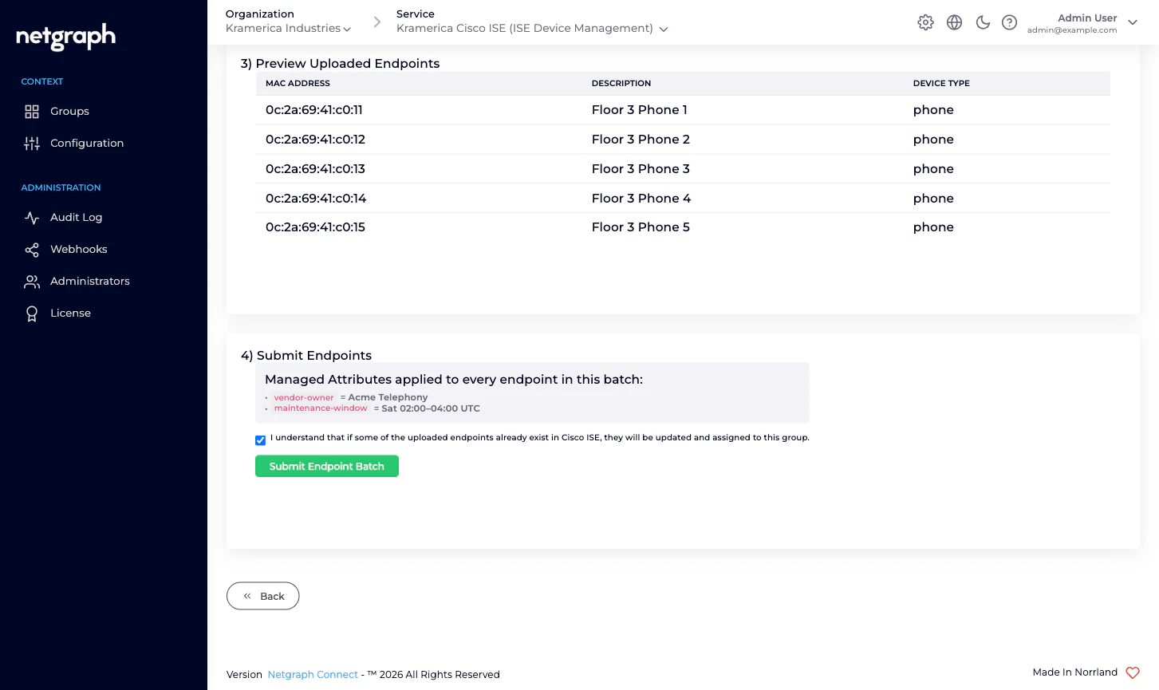Click the License badge icon
Screen dimensions: 1159x690
(x=32, y=313)
